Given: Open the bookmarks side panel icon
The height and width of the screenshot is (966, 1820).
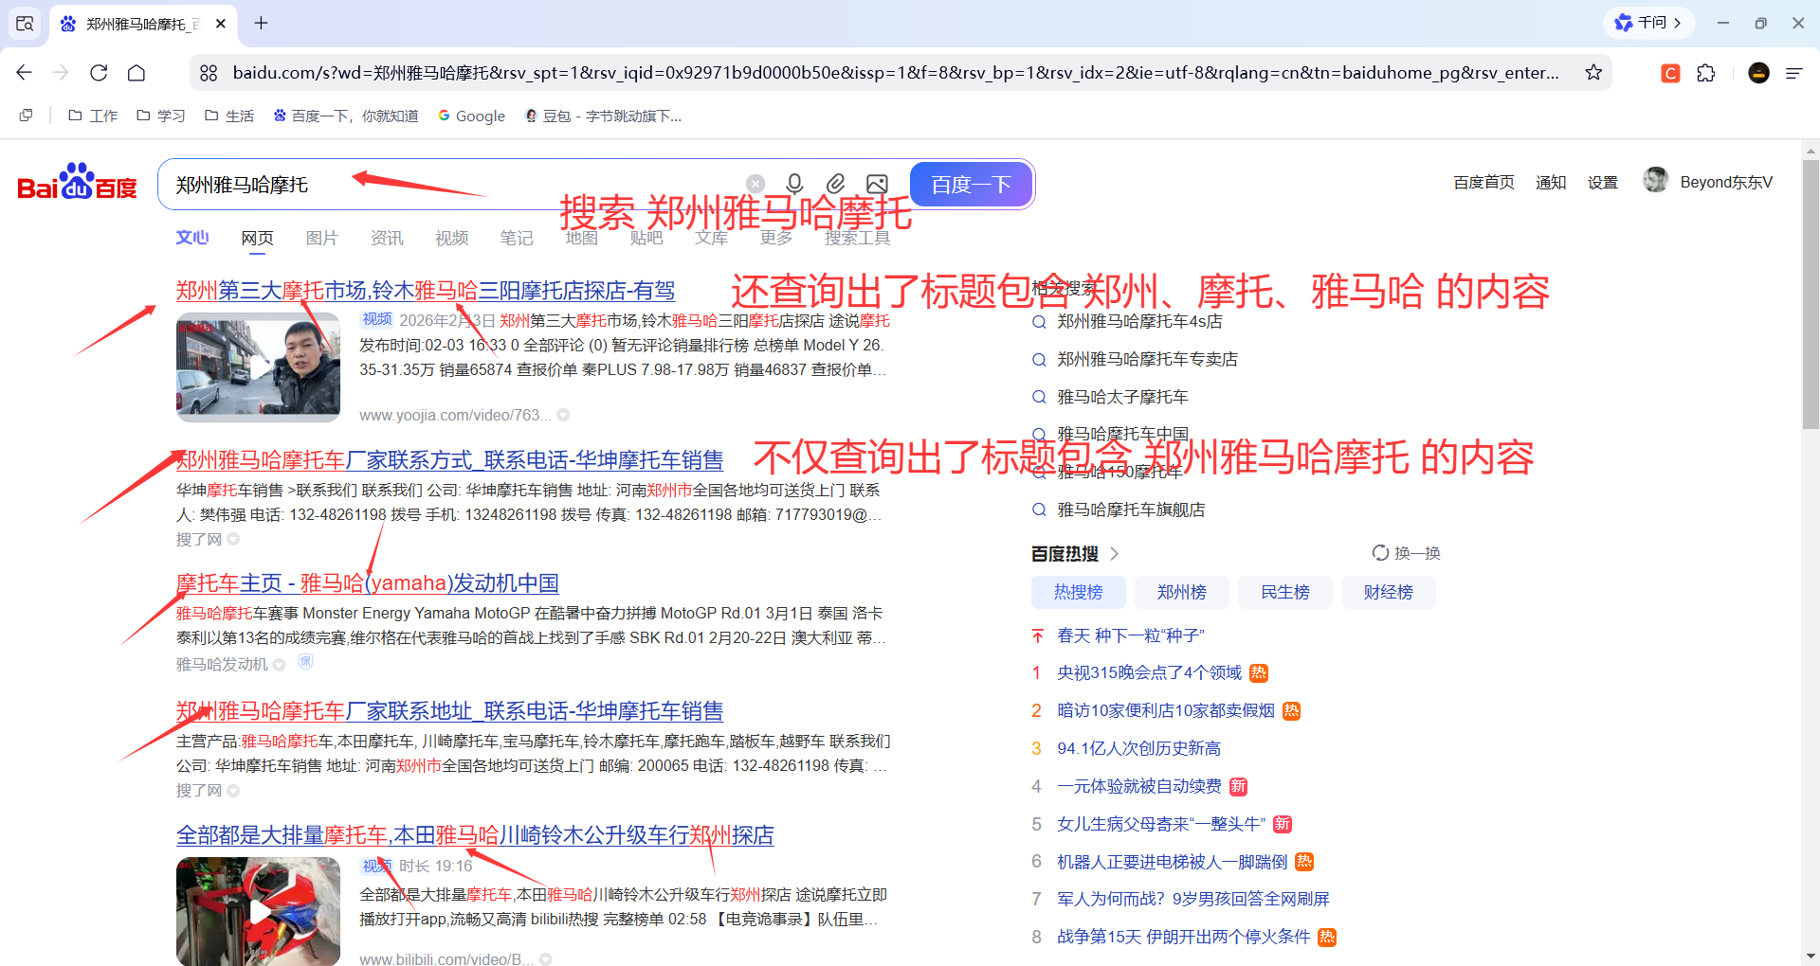Looking at the screenshot, I should (27, 116).
